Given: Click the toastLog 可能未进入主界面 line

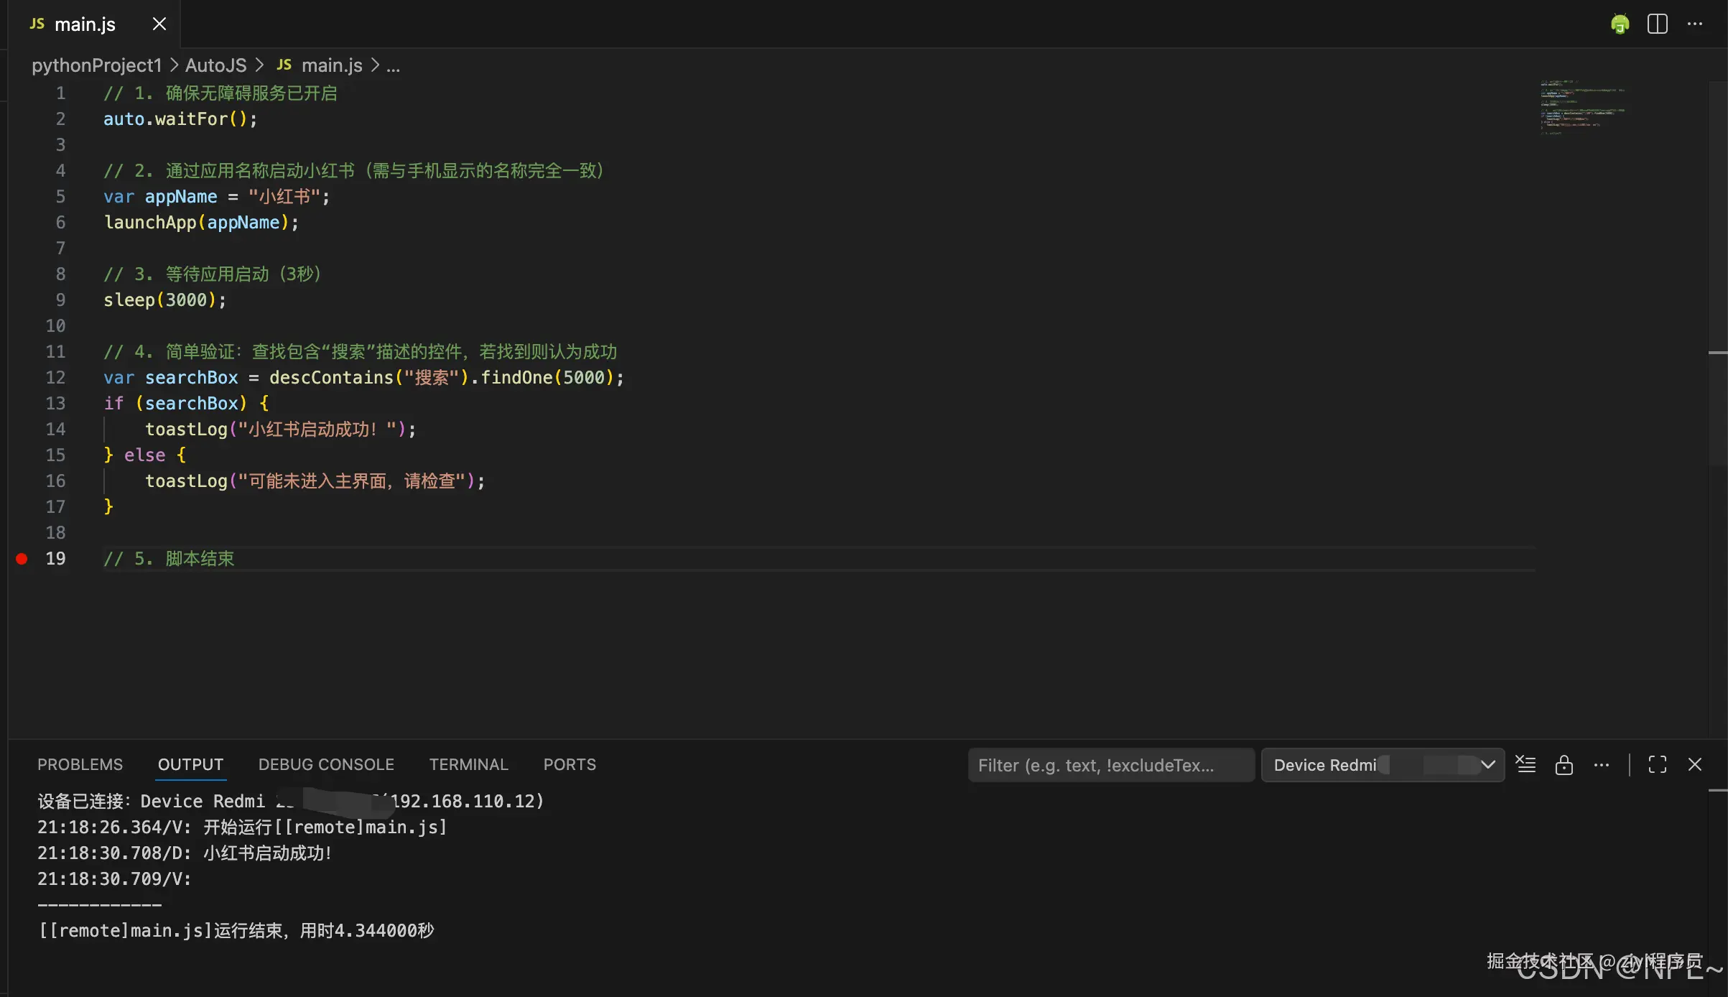Looking at the screenshot, I should (x=315, y=481).
